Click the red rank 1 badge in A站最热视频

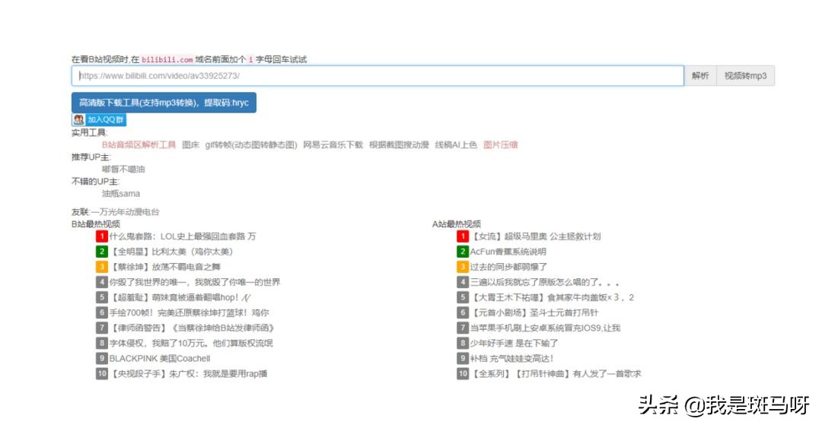(x=463, y=236)
